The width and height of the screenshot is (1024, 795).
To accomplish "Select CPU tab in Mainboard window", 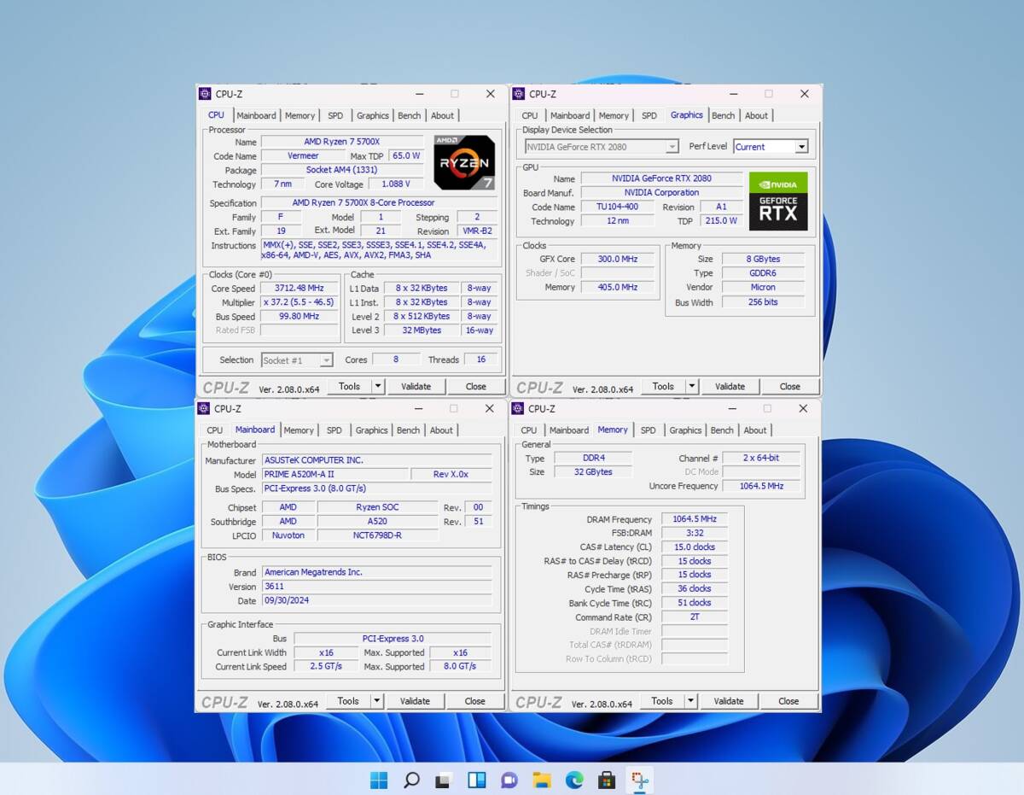I will (x=215, y=430).
